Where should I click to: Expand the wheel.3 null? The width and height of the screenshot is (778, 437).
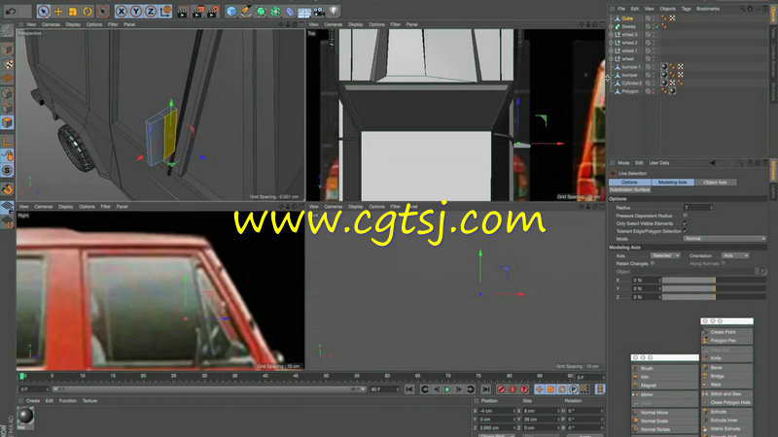click(612, 35)
